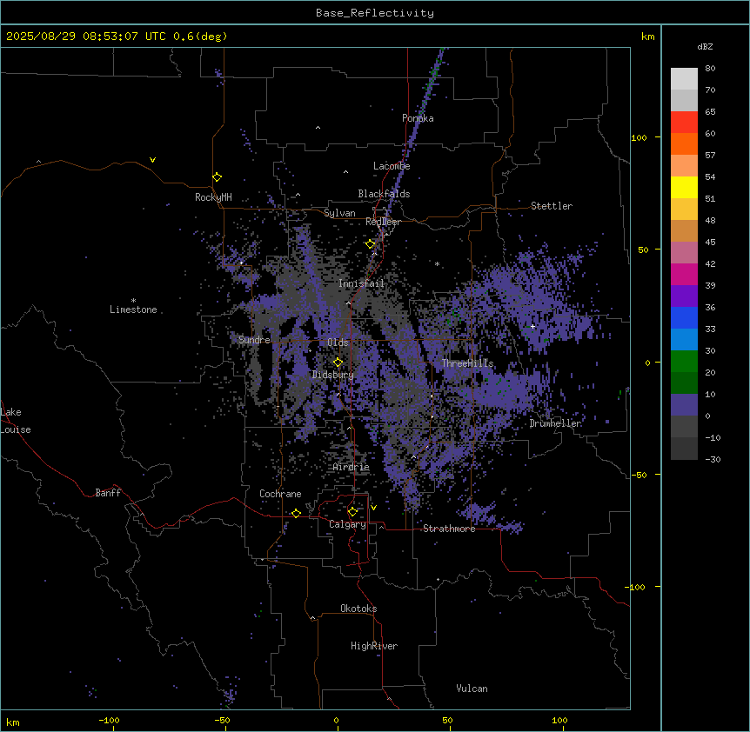750x732 pixels.
Task: Click the Ponoka city label
Action: pos(418,118)
